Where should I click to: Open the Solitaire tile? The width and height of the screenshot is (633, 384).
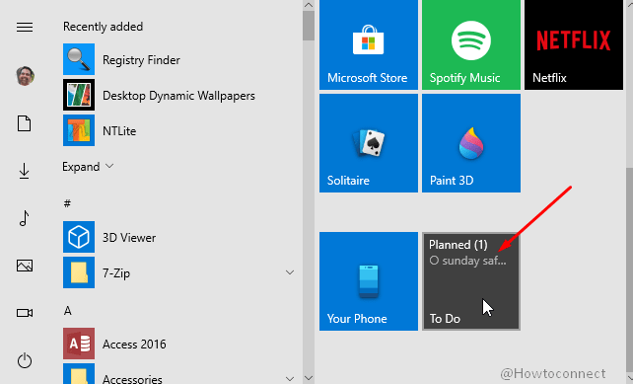tap(369, 143)
